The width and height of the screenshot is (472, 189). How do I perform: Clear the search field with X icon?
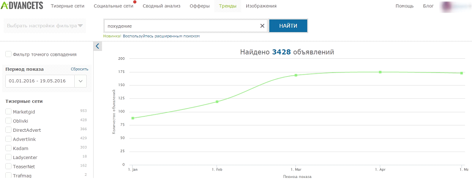[262, 26]
